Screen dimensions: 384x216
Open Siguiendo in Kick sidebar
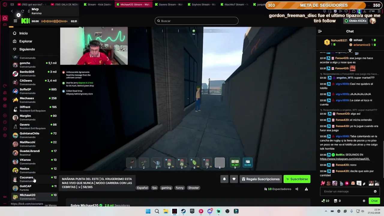click(x=27, y=49)
